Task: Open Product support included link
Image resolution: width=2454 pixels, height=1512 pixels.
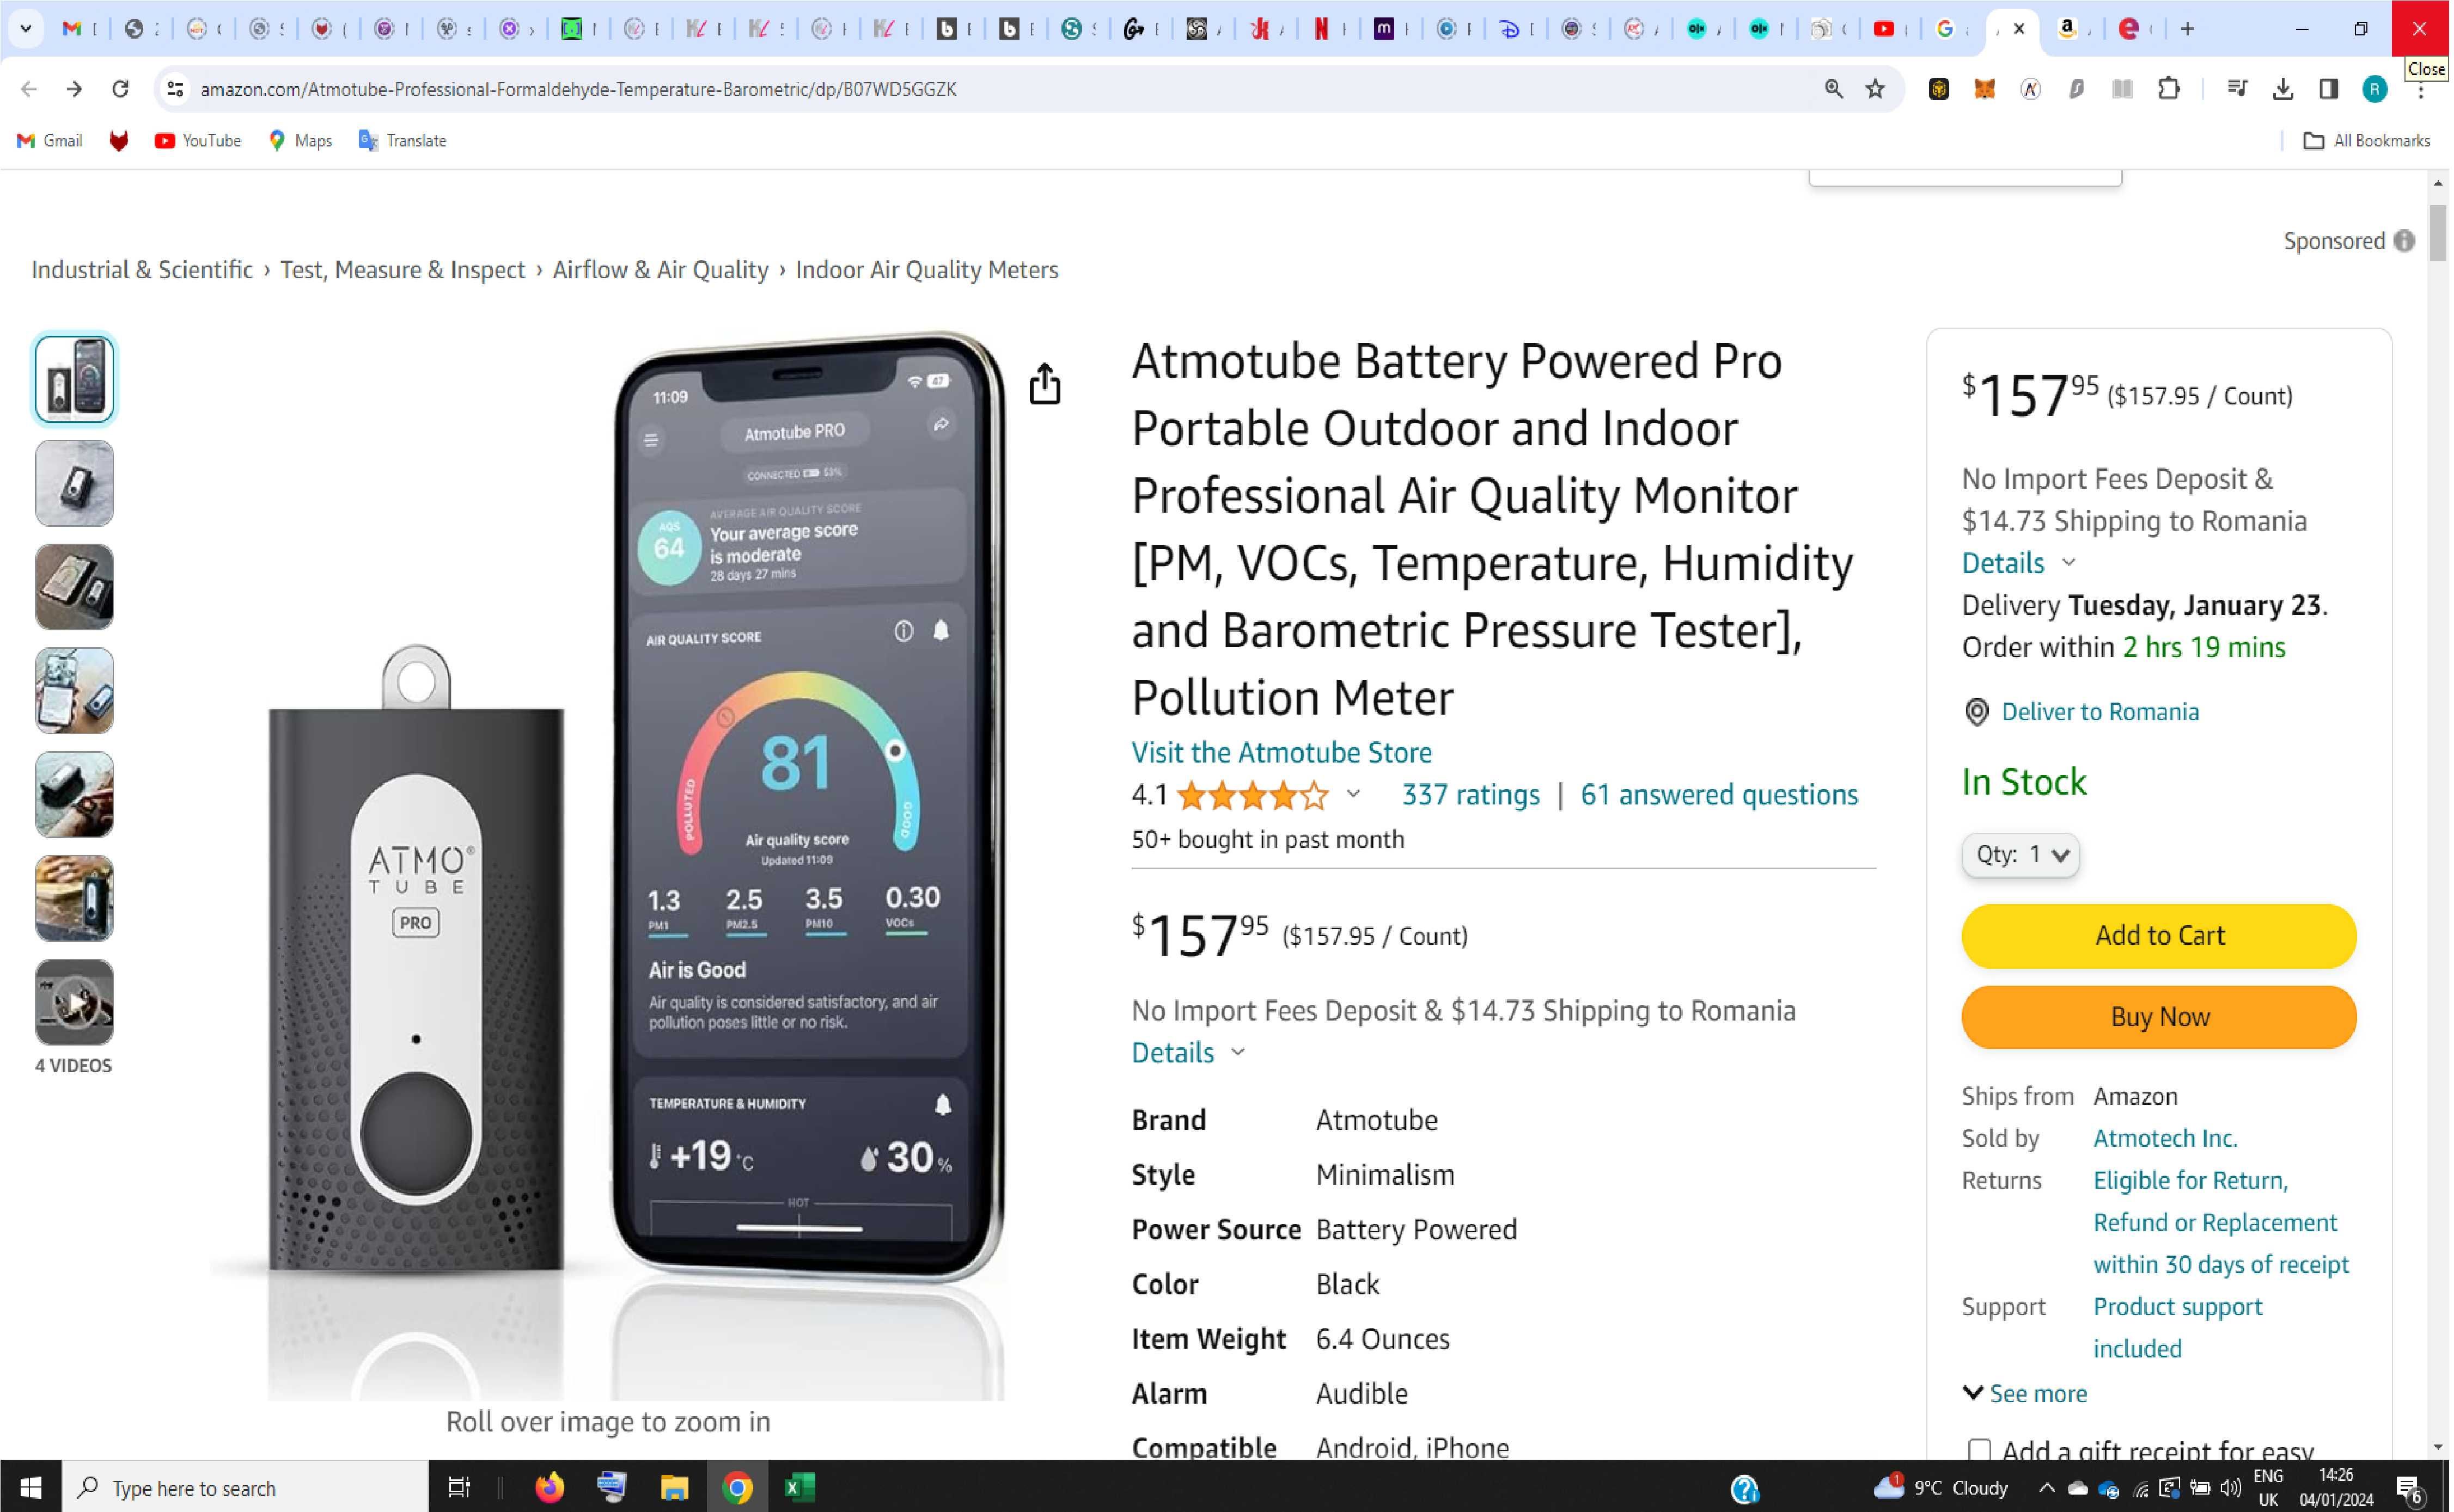Action: coord(2177,1327)
